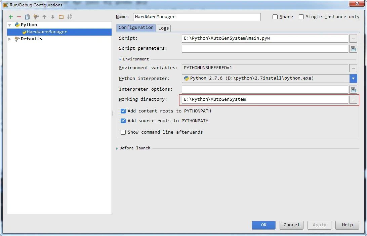This screenshot has width=367, height=236.
Task: Click inside the Working directory field
Action: [264, 100]
